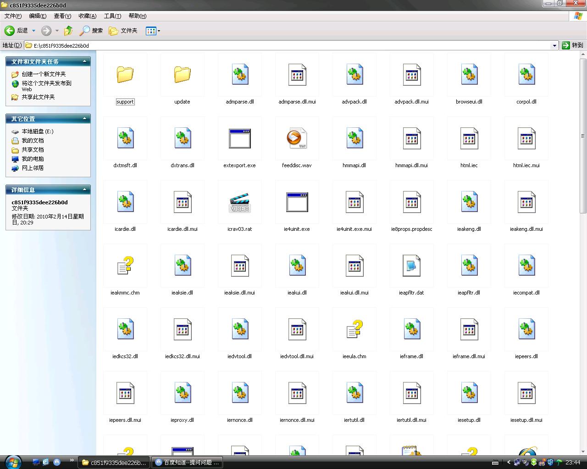587x469 pixels.
Task: Select the ieframe.dll file icon
Action: 411,329
